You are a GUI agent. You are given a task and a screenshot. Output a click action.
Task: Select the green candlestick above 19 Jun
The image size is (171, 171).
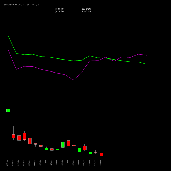(79, 150)
